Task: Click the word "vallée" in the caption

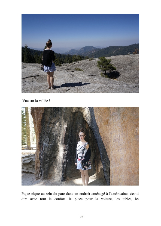Action: pyautogui.click(x=44, y=101)
